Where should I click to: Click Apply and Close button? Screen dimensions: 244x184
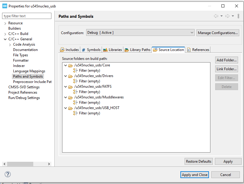[195, 175]
